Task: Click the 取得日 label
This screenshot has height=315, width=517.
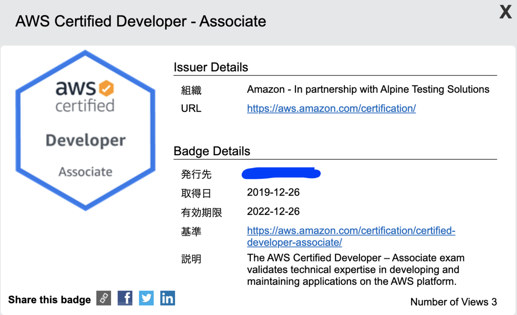Action: tap(196, 193)
